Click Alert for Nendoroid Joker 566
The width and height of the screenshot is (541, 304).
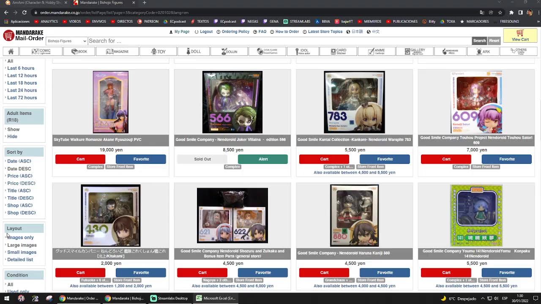263,159
